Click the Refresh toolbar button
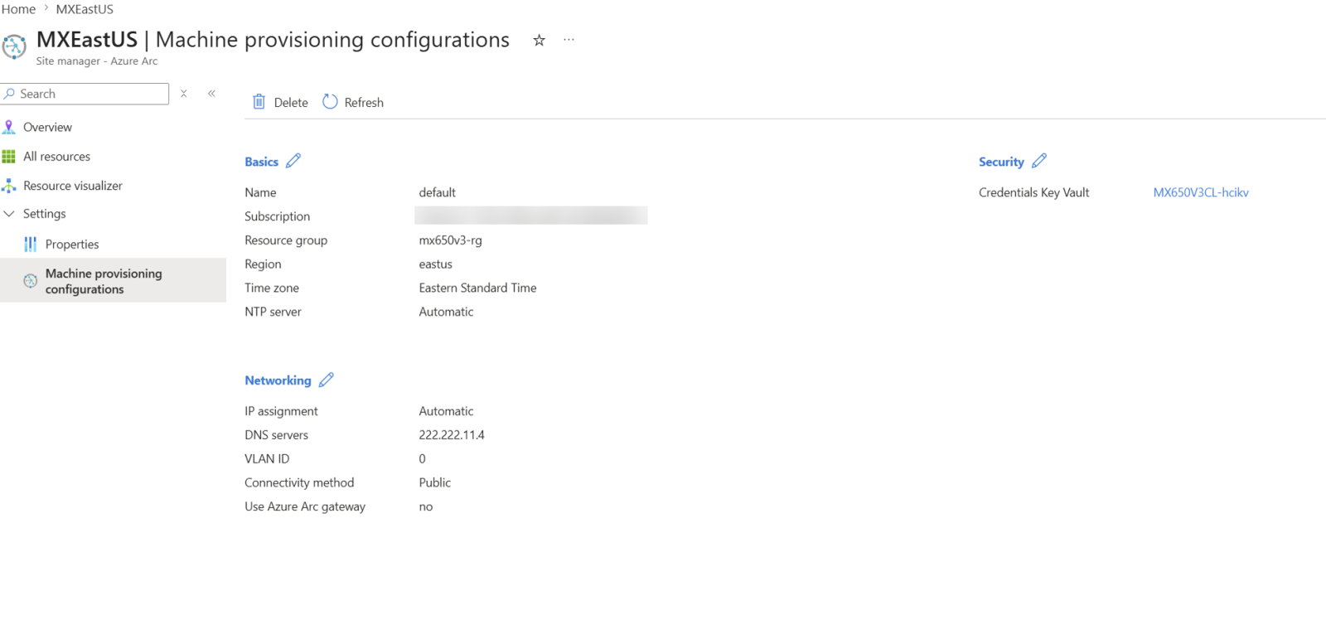Image resolution: width=1326 pixels, height=625 pixels. point(353,102)
